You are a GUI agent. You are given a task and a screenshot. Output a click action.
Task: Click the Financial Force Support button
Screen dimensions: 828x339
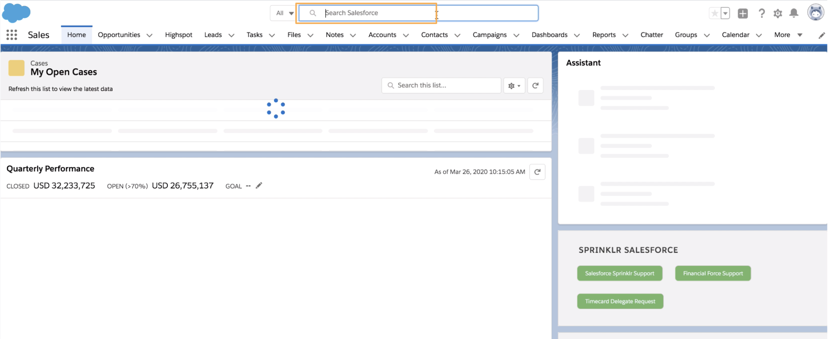click(713, 274)
